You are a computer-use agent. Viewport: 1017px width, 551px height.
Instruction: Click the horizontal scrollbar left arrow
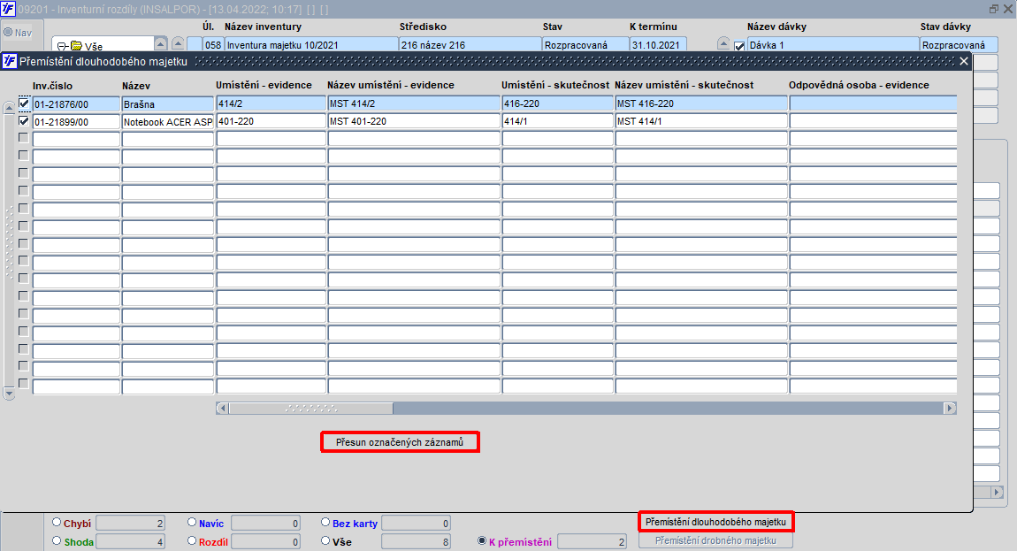coord(223,409)
